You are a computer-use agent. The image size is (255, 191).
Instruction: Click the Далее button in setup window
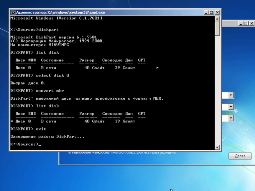[x=240, y=156]
